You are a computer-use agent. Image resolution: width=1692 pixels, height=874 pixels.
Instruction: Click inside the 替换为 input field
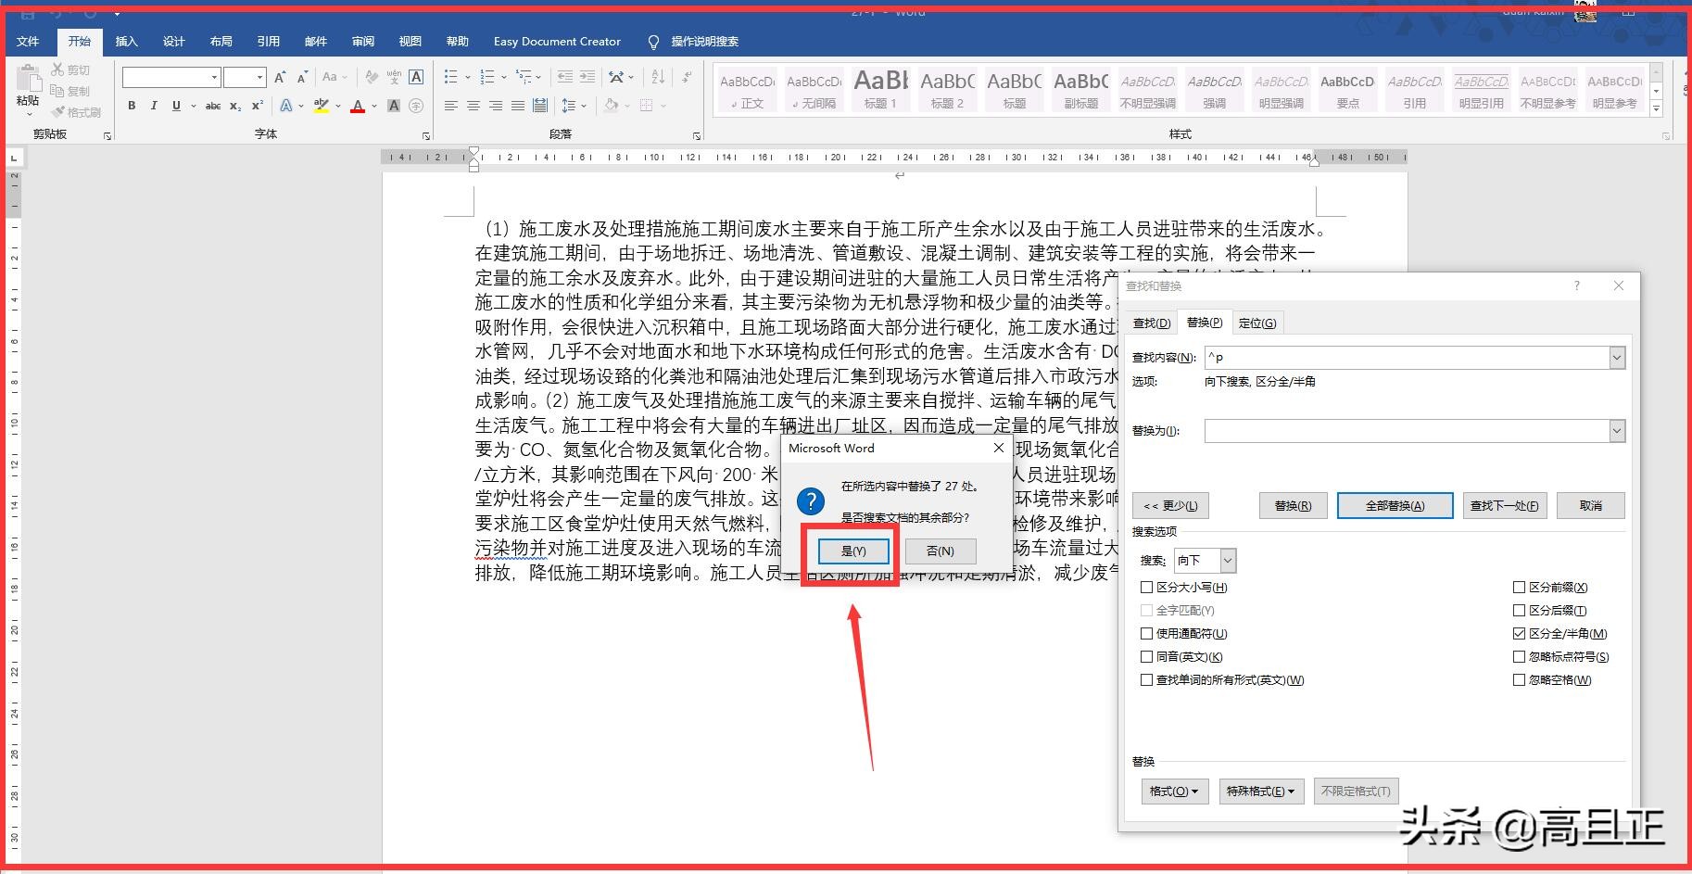point(1407,430)
